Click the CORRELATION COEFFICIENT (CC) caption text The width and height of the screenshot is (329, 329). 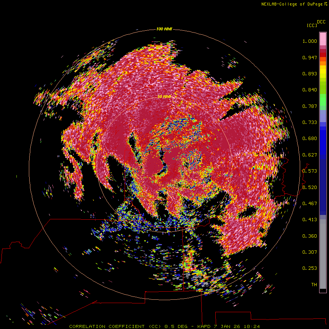tap(115, 326)
